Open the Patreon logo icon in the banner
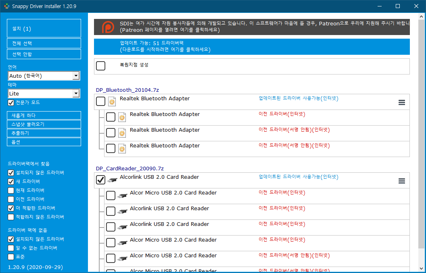This screenshot has width=426, height=273. click(x=108, y=27)
